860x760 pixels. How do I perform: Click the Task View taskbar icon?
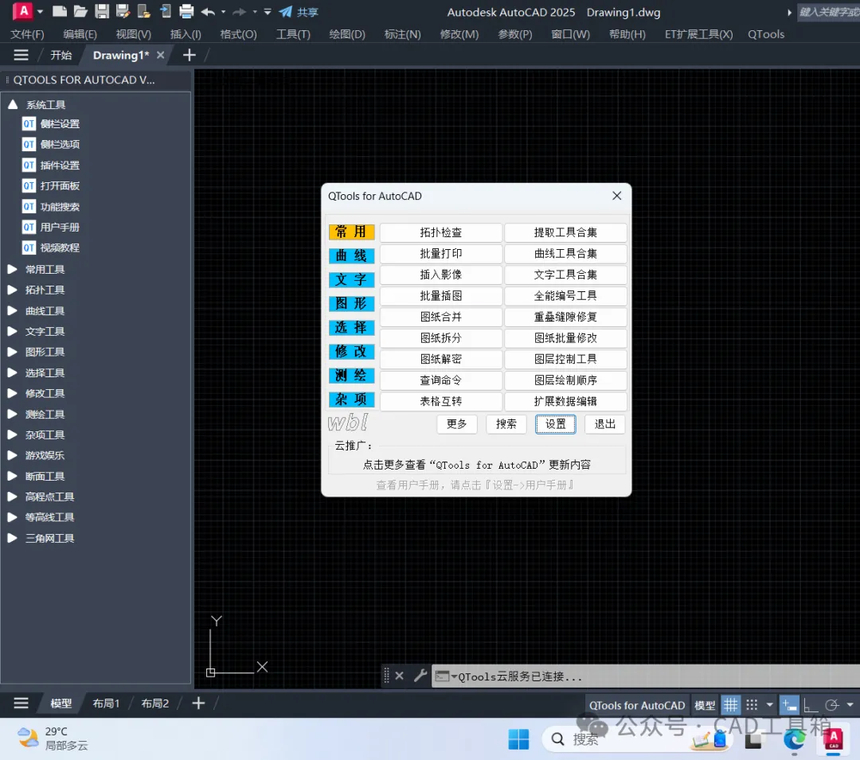click(x=753, y=741)
